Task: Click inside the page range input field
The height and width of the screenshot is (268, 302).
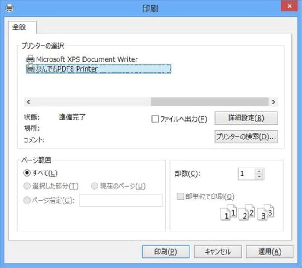Action: click(120, 201)
